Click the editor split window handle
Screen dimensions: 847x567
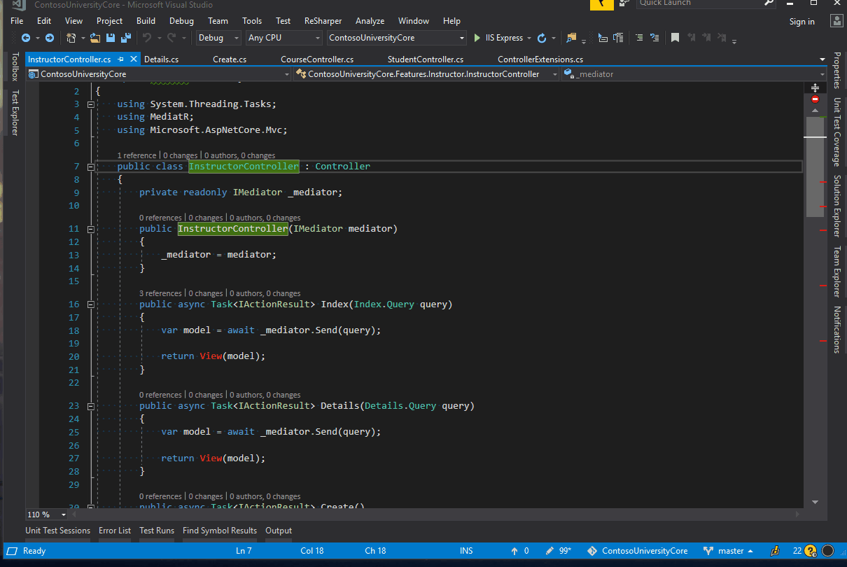coord(815,88)
